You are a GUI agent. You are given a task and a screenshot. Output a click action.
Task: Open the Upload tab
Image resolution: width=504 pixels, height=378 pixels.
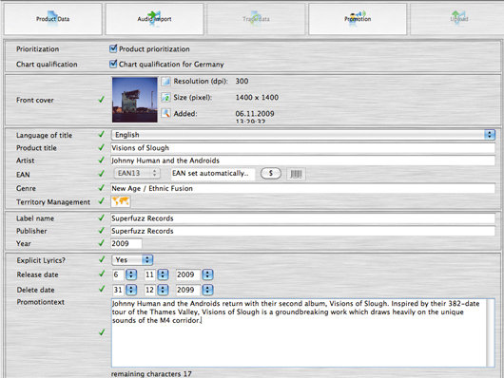(458, 19)
